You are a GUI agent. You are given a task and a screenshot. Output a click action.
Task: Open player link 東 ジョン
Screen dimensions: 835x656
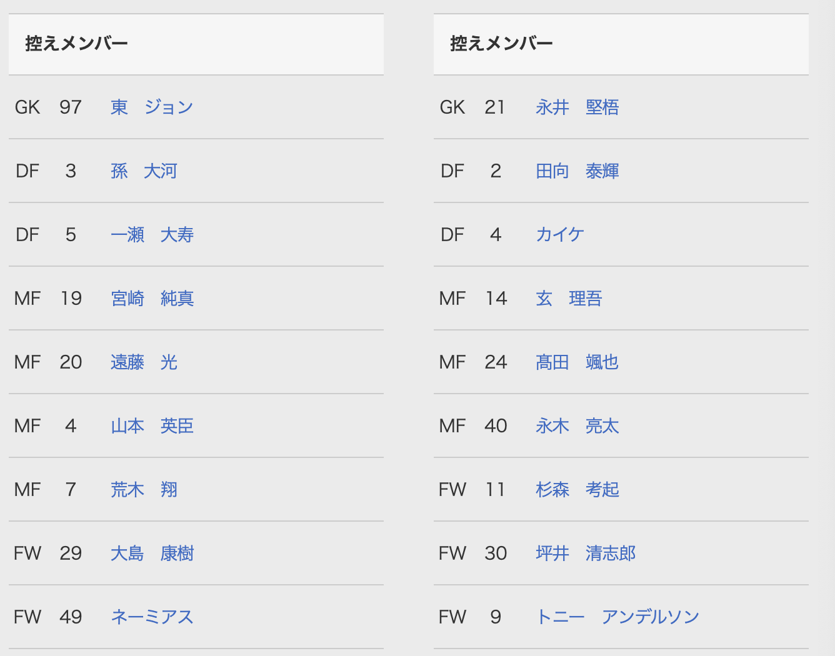pos(151,107)
